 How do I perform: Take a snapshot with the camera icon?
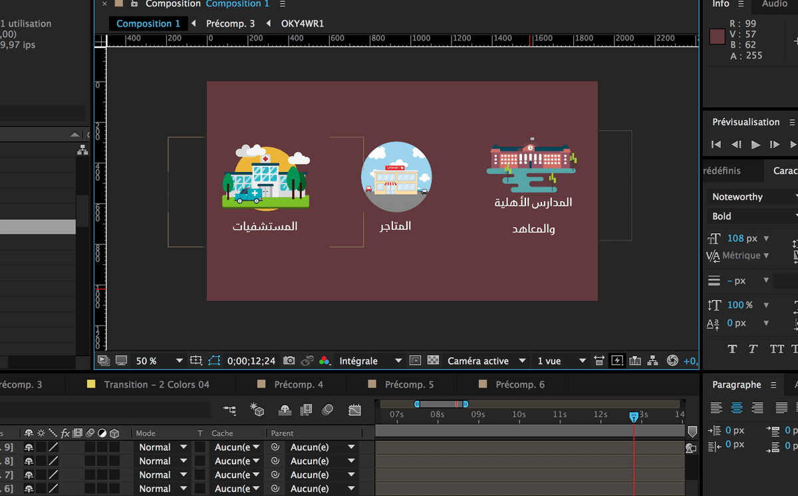click(x=289, y=361)
